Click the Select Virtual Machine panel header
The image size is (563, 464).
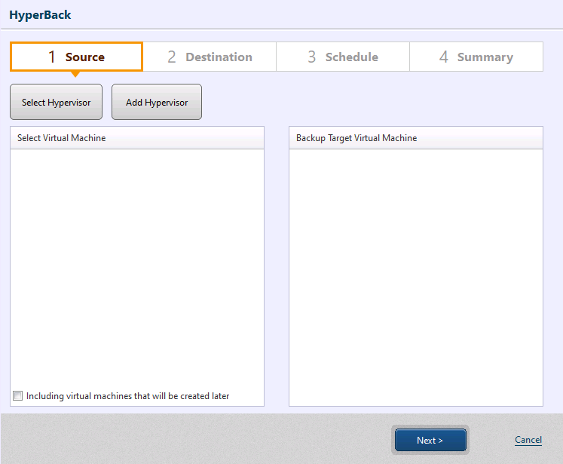click(136, 138)
